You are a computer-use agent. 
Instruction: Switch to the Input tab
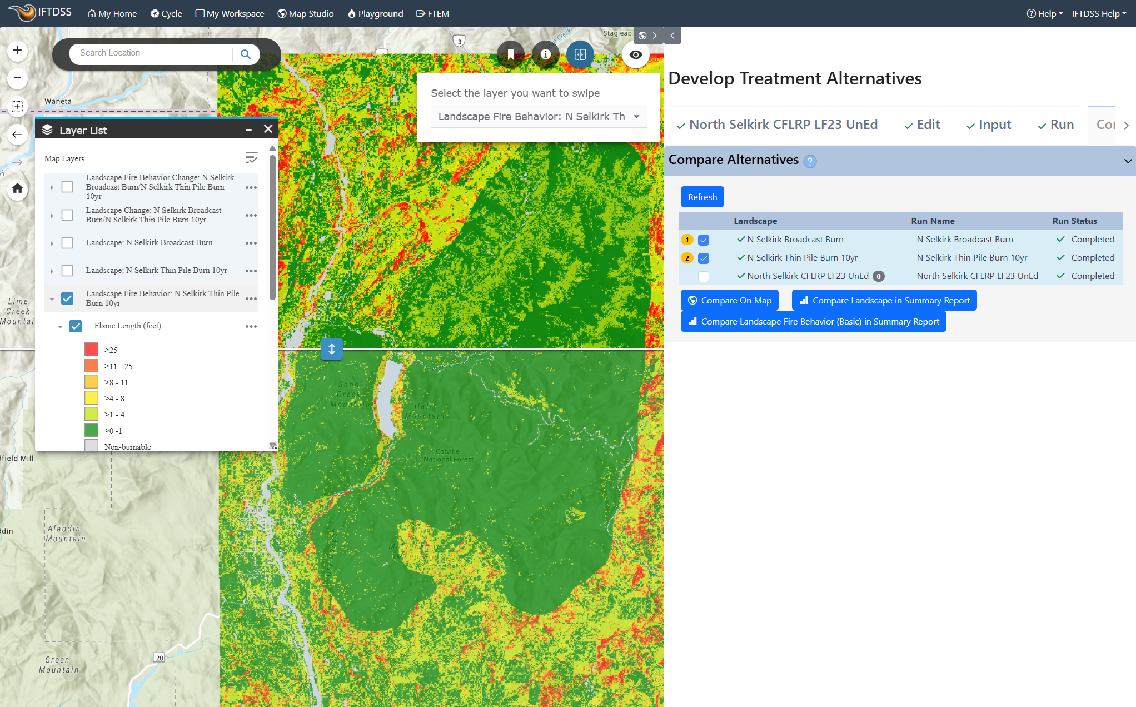click(x=994, y=125)
